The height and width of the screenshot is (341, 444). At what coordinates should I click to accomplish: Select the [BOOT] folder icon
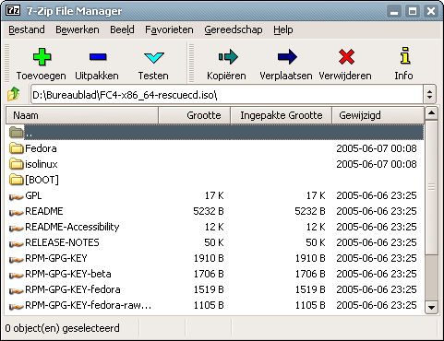tap(17, 180)
